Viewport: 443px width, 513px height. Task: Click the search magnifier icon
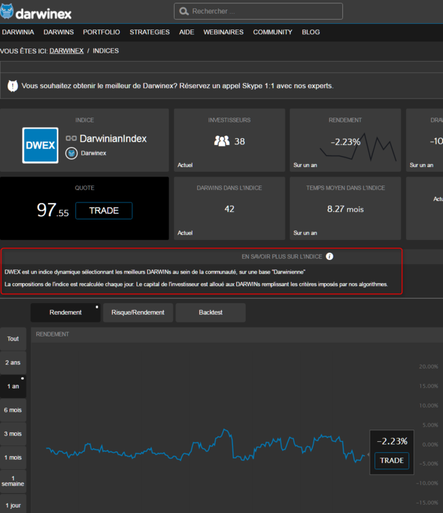184,12
